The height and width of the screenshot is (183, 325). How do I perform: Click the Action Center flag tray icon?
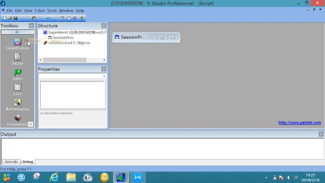(x=281, y=178)
